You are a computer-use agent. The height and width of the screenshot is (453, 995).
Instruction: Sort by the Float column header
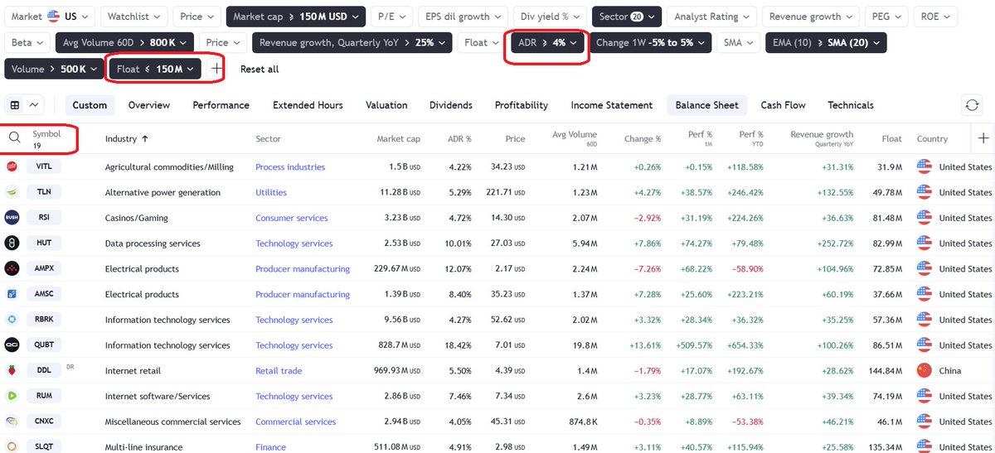click(892, 138)
